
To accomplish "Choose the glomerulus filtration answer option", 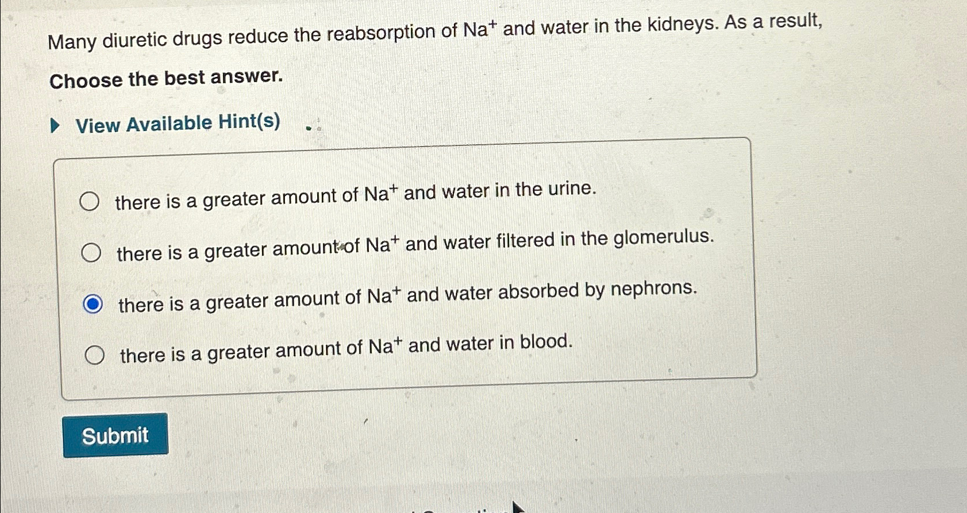I will pos(92,252).
